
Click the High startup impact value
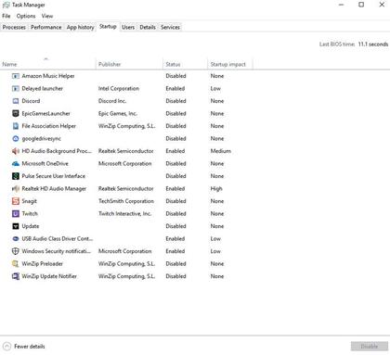(216, 189)
